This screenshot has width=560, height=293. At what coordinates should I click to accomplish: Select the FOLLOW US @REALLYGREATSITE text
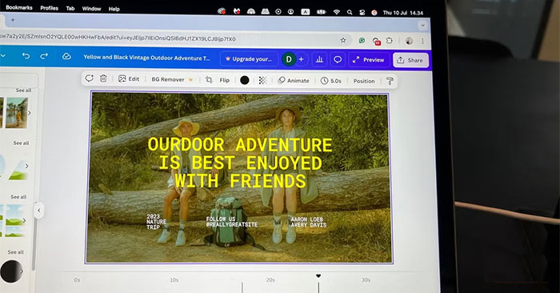click(x=231, y=222)
